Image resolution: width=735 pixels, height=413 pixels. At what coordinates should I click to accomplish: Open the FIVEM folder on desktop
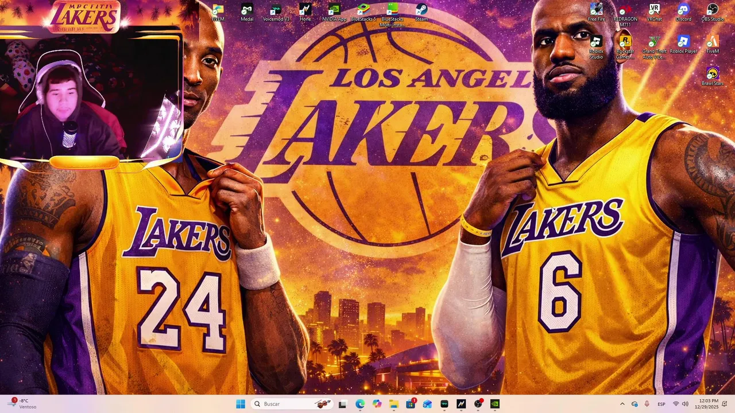[218, 13]
